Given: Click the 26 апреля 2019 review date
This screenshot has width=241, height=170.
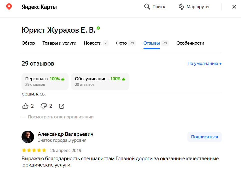Looking at the screenshot, I should tap(66, 150).
